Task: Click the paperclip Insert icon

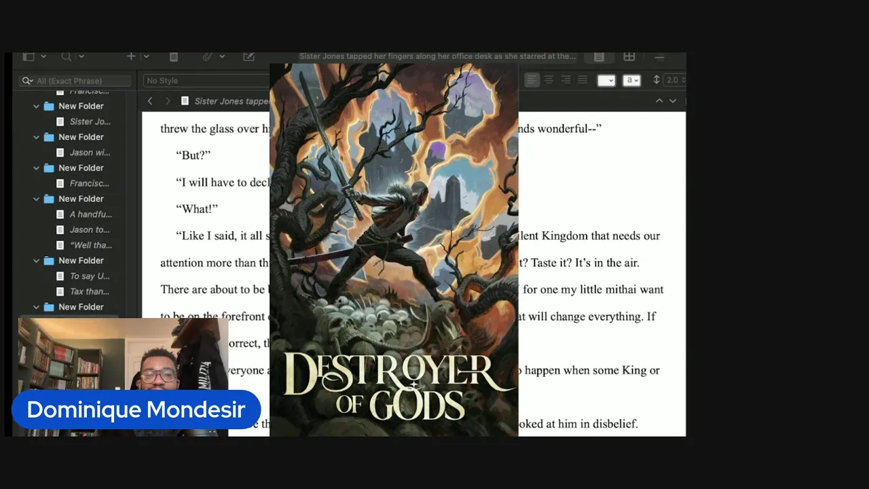Action: [208, 56]
